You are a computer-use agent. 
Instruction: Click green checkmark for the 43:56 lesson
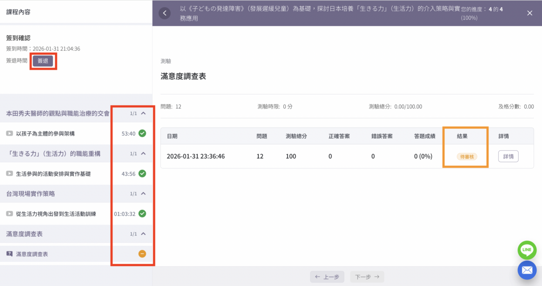click(x=142, y=174)
